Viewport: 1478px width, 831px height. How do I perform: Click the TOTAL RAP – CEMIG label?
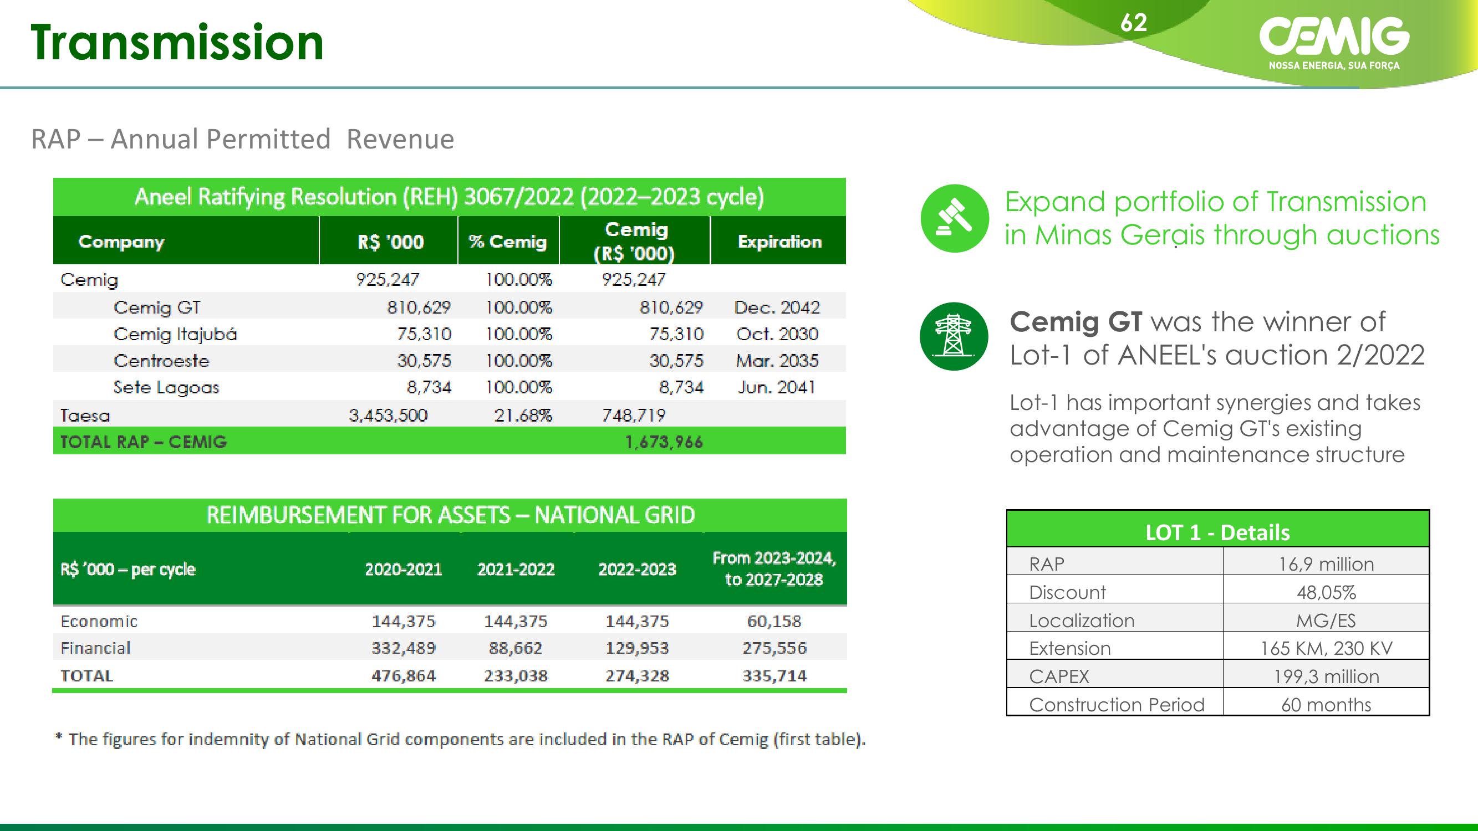(x=144, y=442)
